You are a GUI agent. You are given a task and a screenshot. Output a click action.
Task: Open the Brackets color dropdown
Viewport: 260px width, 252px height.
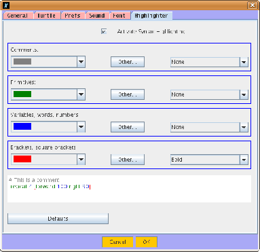click(x=81, y=160)
